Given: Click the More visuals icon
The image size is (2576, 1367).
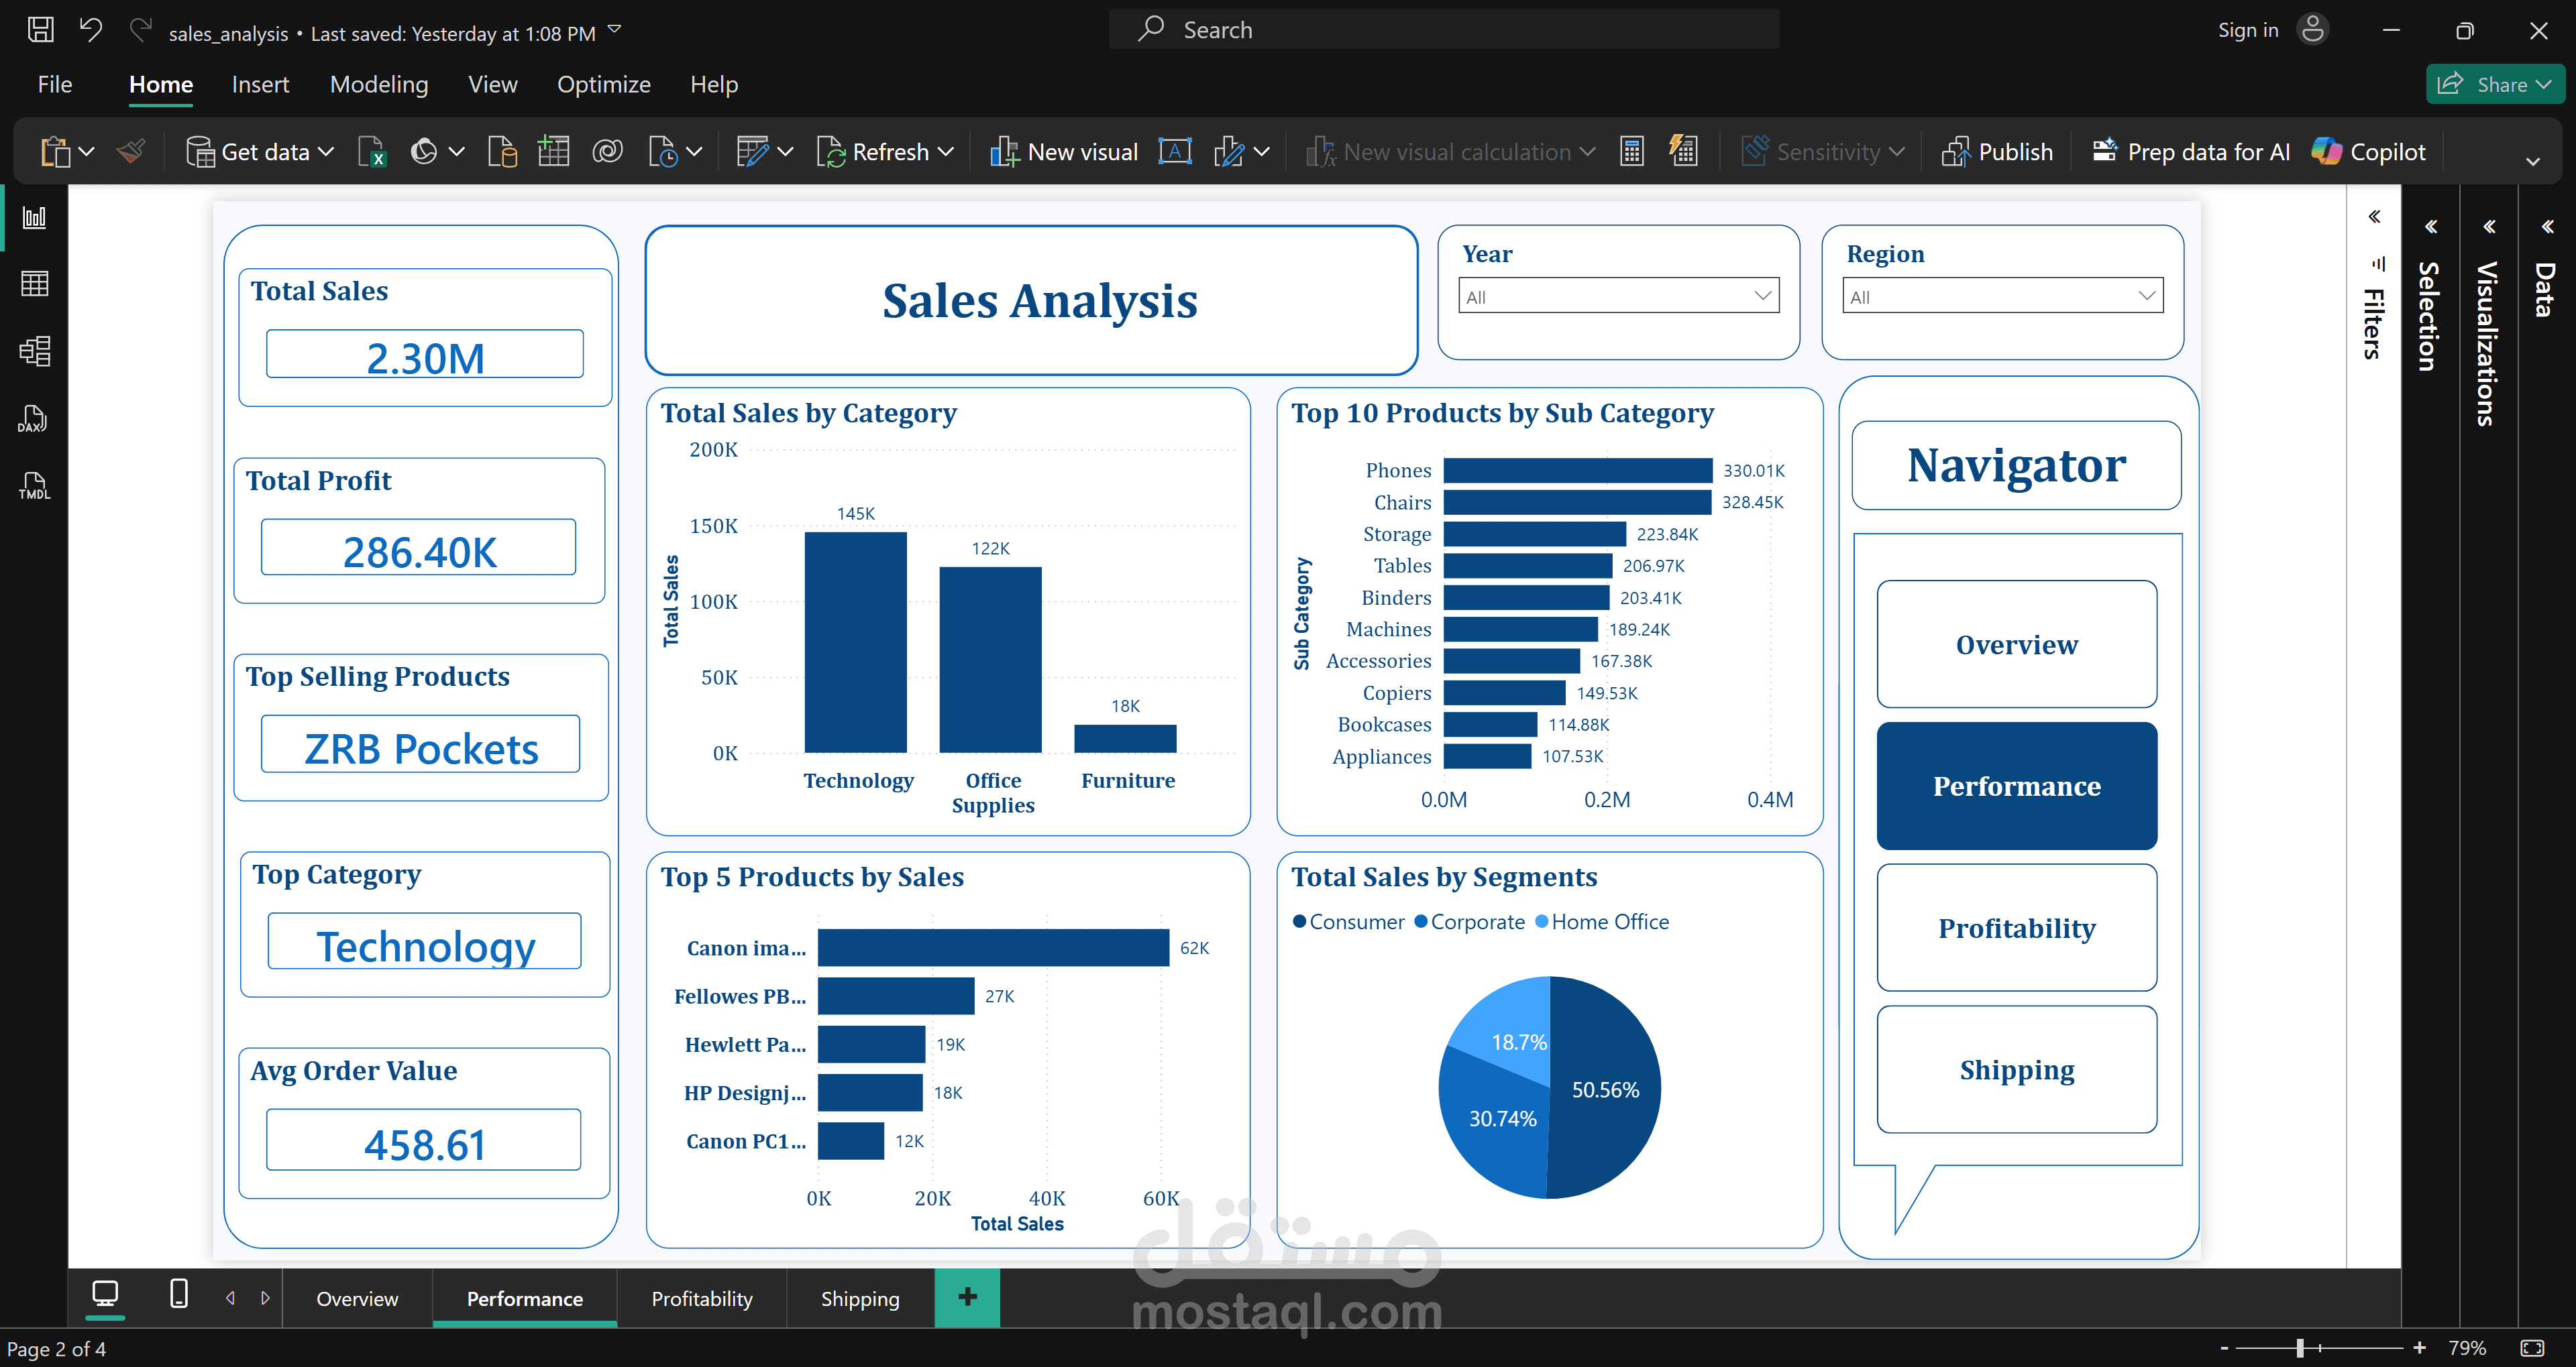Looking at the screenshot, I should pyautogui.click(x=1229, y=152).
